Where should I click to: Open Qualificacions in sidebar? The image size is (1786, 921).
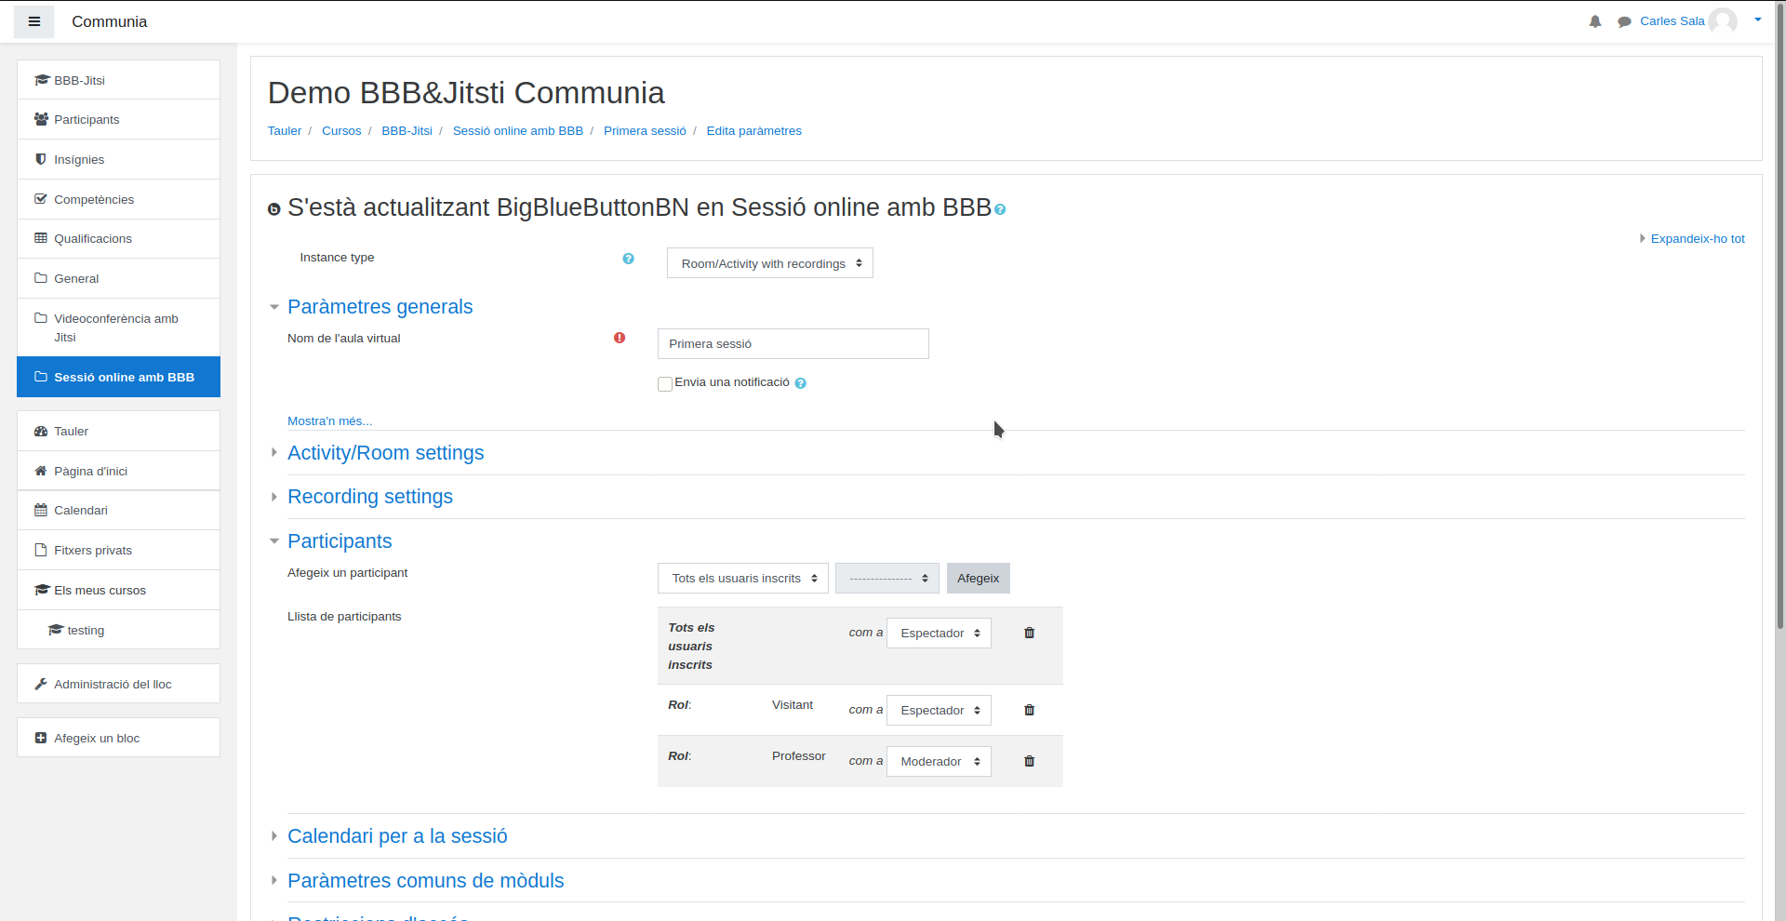pyautogui.click(x=118, y=238)
